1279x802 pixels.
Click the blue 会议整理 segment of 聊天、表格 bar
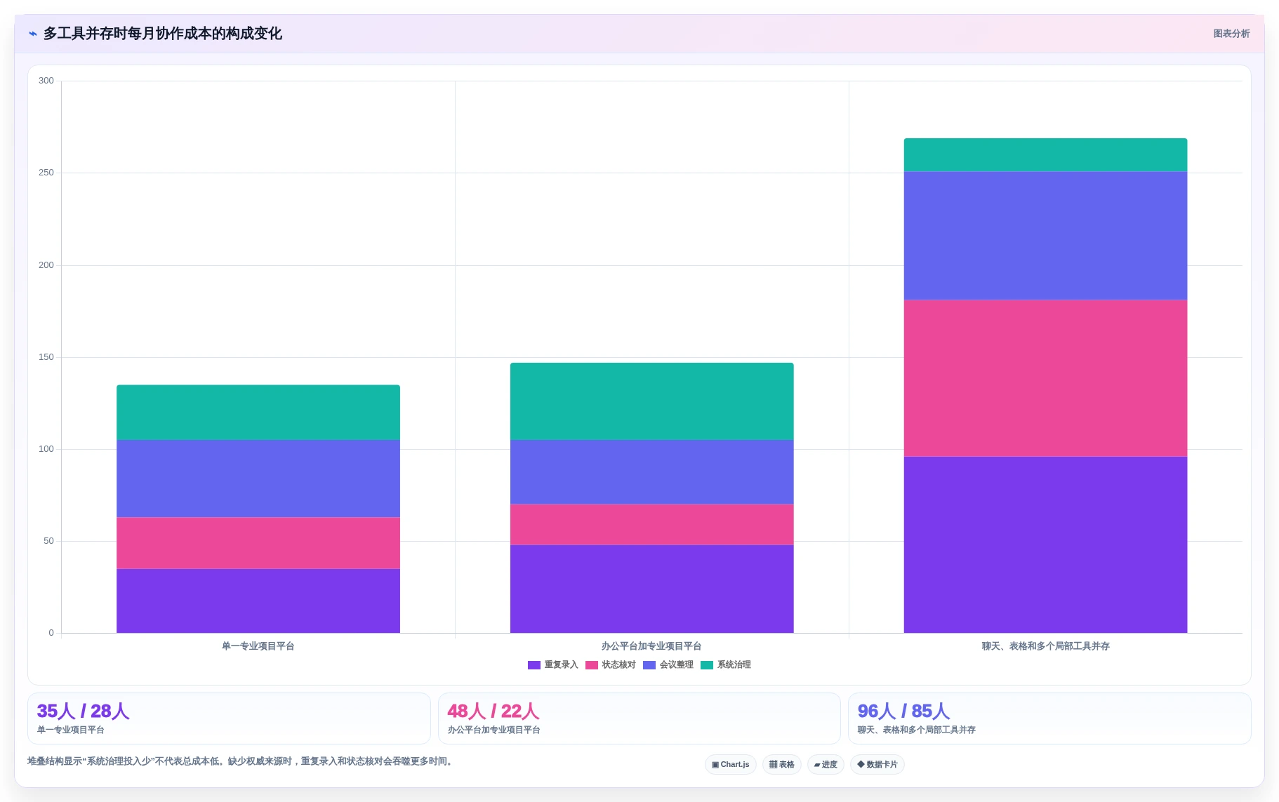(1045, 236)
